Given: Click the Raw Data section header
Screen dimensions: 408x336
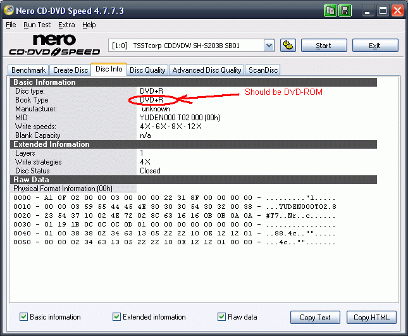Looking at the screenshot, I should coord(194,180).
